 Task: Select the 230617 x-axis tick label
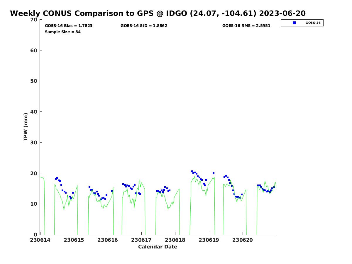tap(141, 240)
